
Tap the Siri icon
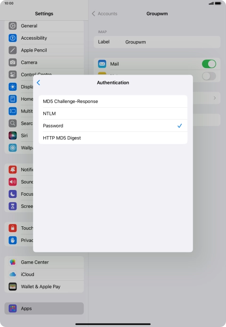point(13,136)
